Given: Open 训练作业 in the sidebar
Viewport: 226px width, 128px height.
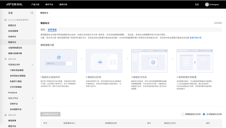Looking at the screenshot, I should click(14, 104).
